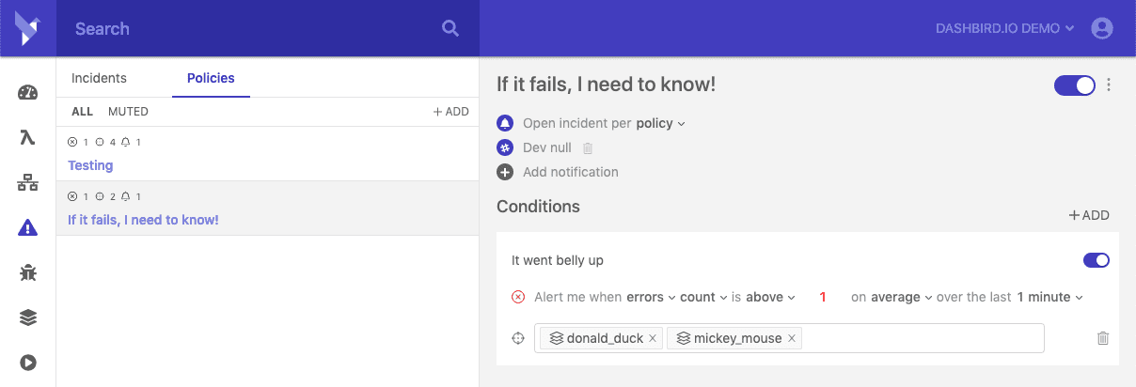Open the user account avatar icon
Screen dimensions: 1136x387
pos(1102,28)
